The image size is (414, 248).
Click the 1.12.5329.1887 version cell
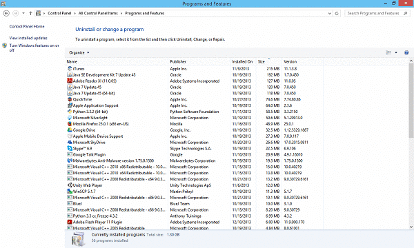(x=296, y=130)
